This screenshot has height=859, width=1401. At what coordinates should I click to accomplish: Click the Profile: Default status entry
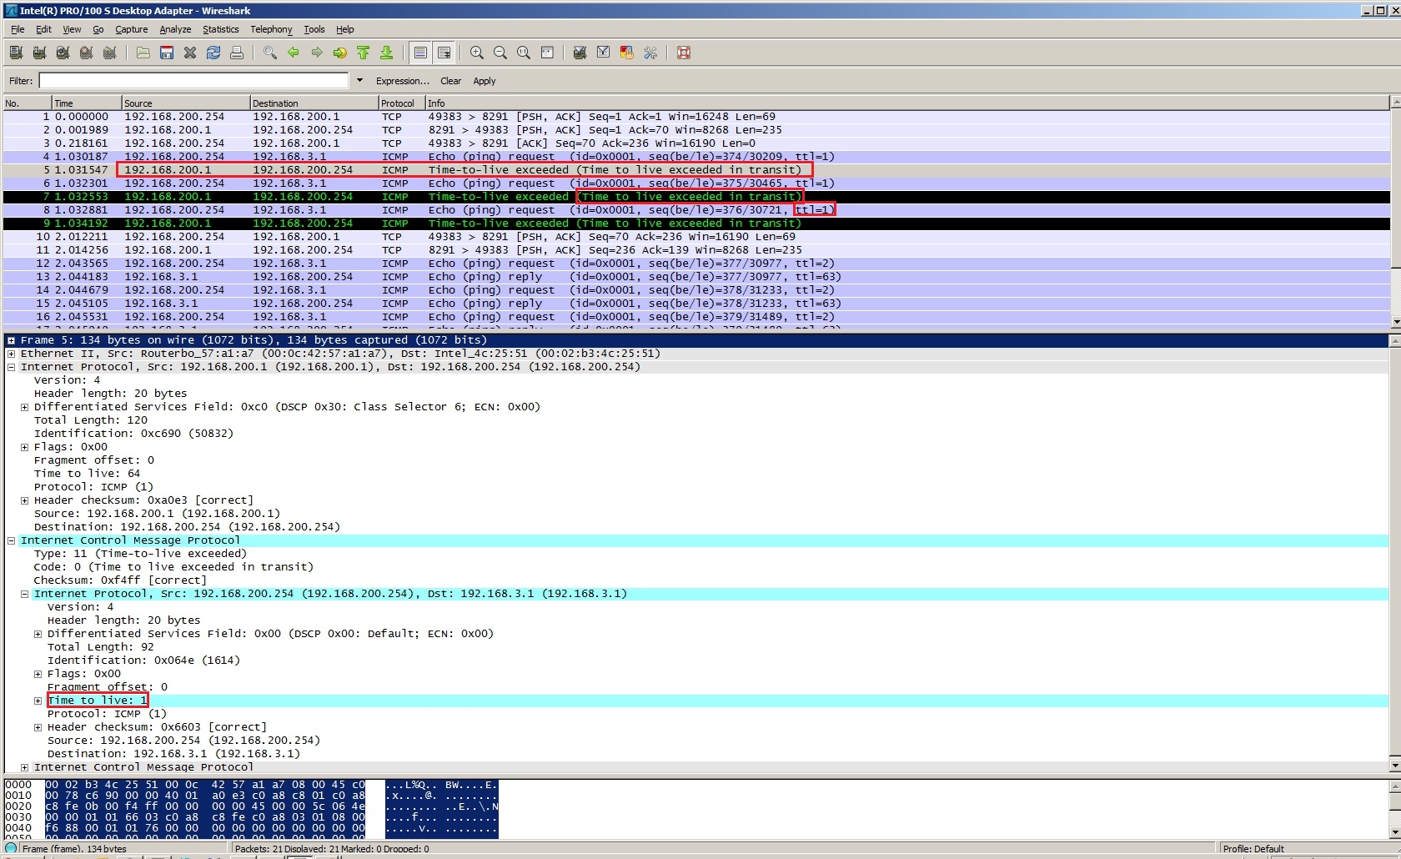[1253, 848]
